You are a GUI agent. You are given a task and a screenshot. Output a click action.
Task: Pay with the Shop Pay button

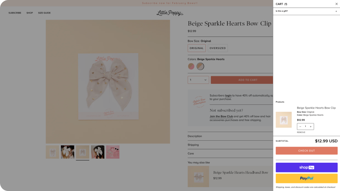(306, 168)
